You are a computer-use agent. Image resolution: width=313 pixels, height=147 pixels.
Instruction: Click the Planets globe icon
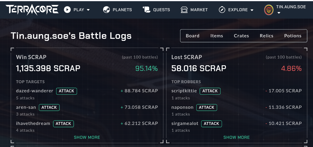(106, 10)
